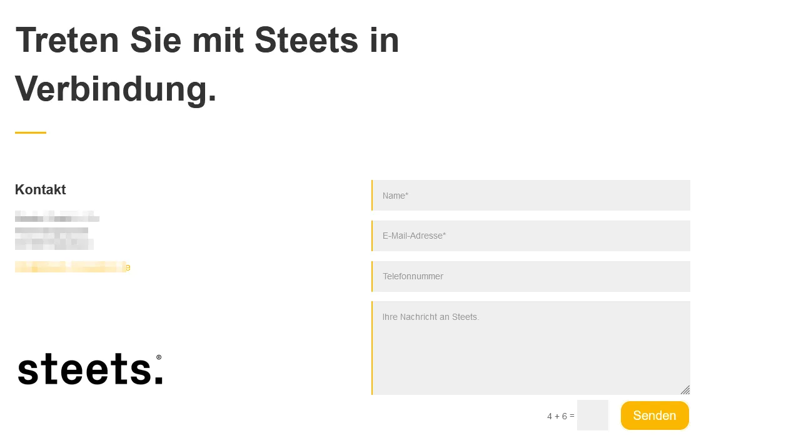Screen dimensions: 786x443
Task: Click the heading line Treten Sie mit Steets in
Action: coord(207,40)
